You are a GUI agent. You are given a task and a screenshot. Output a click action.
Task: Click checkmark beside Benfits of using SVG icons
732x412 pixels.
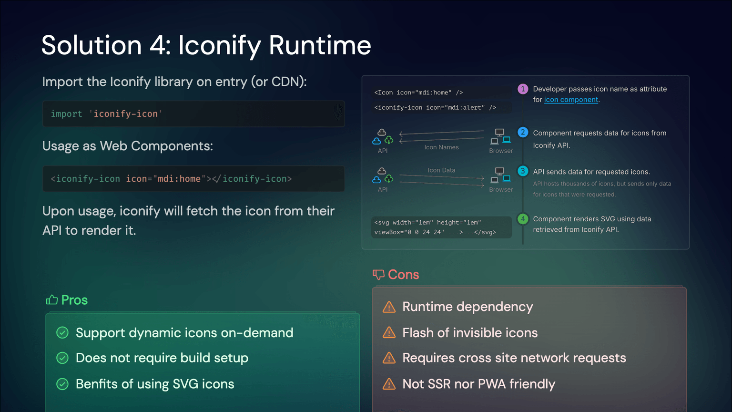[x=62, y=384]
